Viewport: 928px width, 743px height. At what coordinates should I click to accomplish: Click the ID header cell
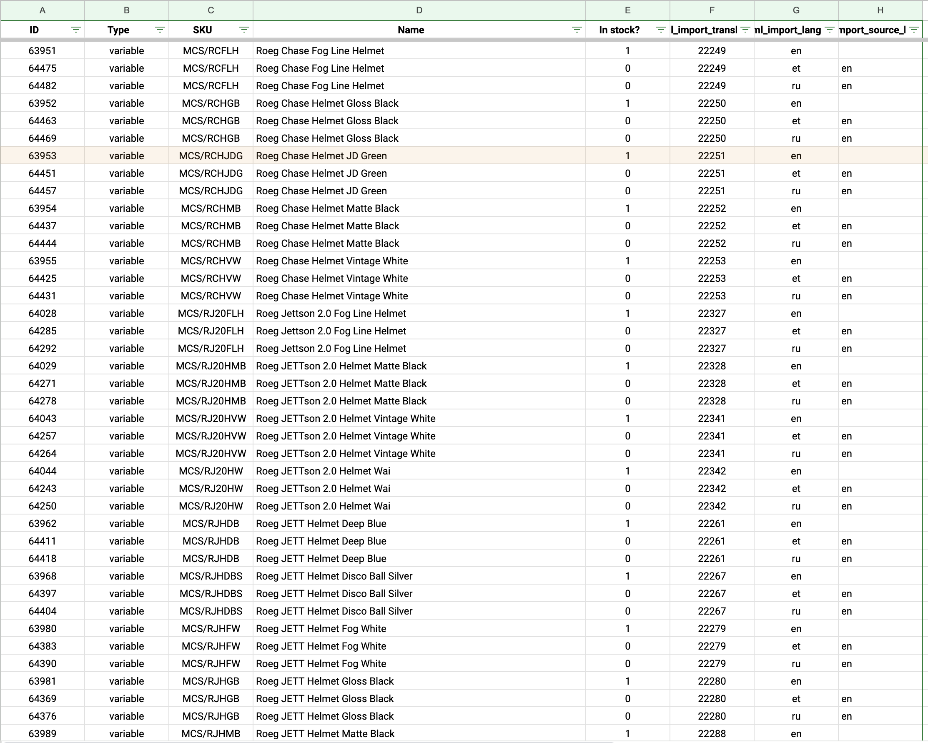coord(42,30)
